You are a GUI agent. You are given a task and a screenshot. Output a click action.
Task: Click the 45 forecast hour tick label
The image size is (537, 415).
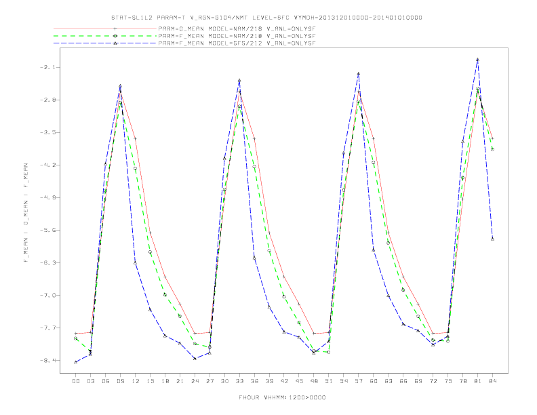[299, 381]
